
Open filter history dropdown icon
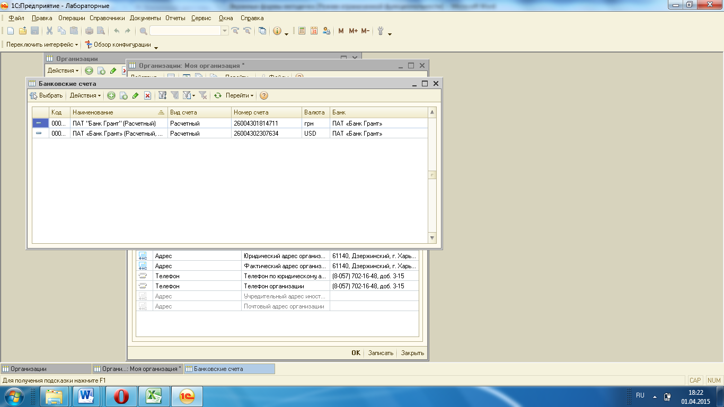[189, 95]
